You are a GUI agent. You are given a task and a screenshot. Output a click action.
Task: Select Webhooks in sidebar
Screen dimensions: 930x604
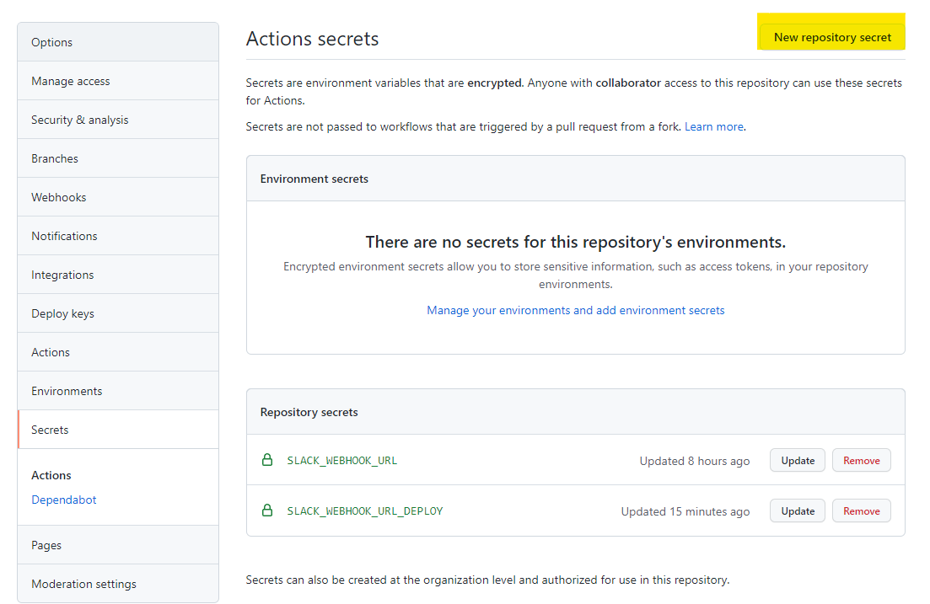point(118,197)
